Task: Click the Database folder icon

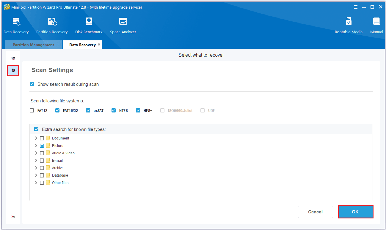Action: tap(48, 175)
